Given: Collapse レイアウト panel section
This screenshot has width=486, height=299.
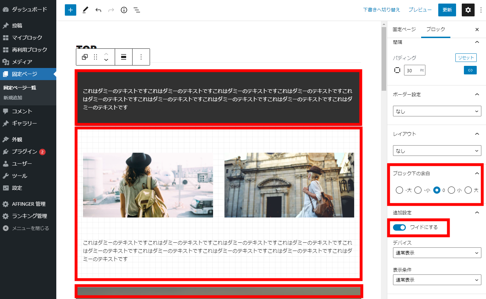Looking at the screenshot, I should pos(477,134).
